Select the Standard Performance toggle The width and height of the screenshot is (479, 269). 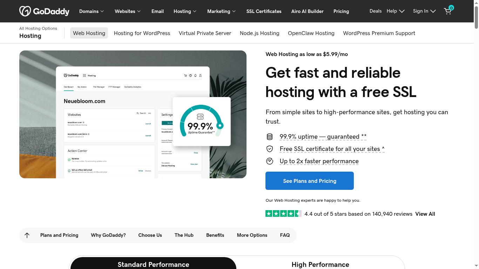coord(153,263)
